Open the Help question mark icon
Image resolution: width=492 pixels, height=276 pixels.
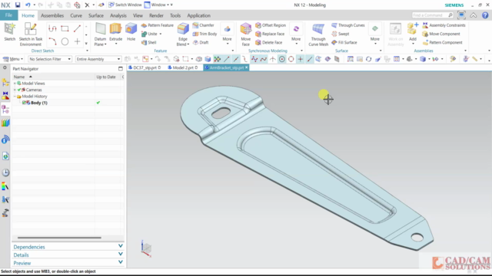[485, 15]
